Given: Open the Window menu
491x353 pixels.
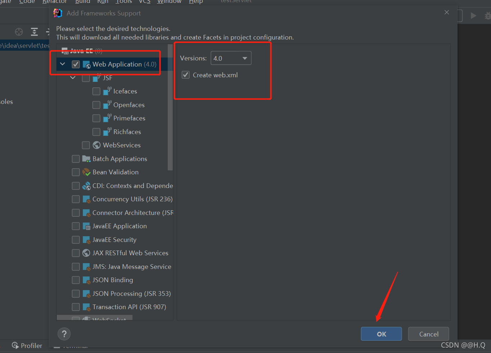Looking at the screenshot, I should click(169, 2).
